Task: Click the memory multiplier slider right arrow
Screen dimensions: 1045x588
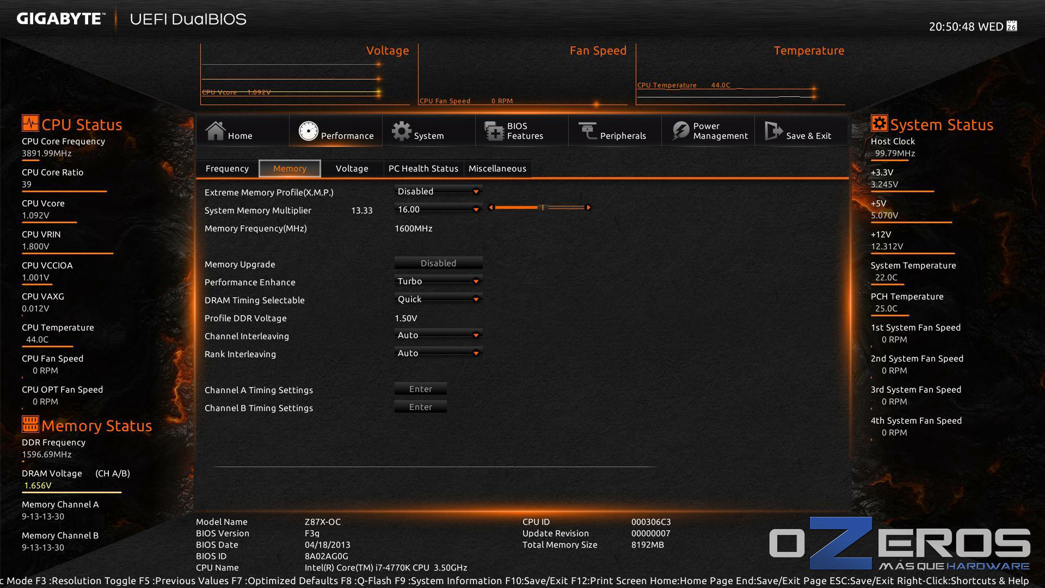Action: click(x=588, y=207)
